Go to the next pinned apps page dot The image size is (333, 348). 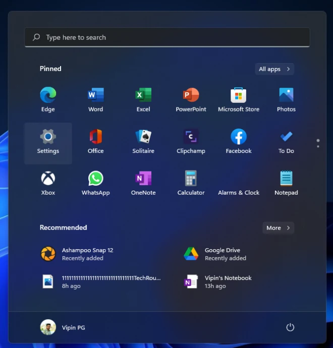[x=318, y=146]
